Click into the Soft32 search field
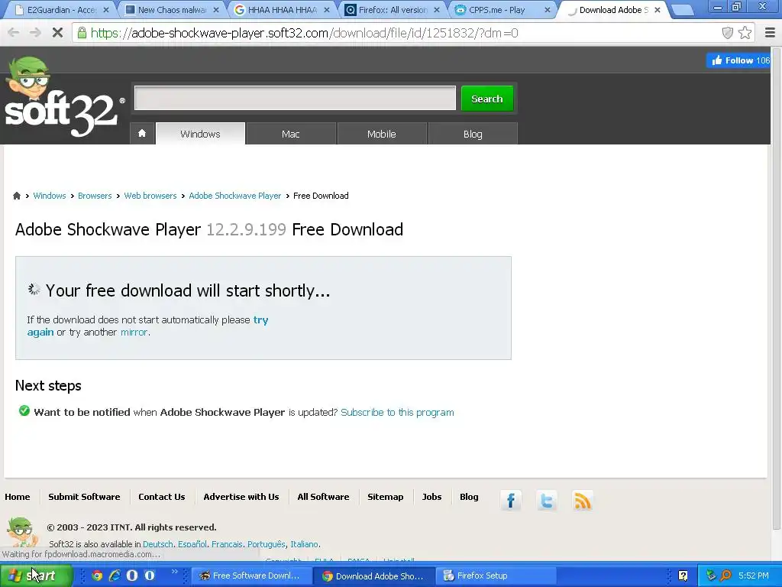Screen dimensions: 782x587 [295, 98]
